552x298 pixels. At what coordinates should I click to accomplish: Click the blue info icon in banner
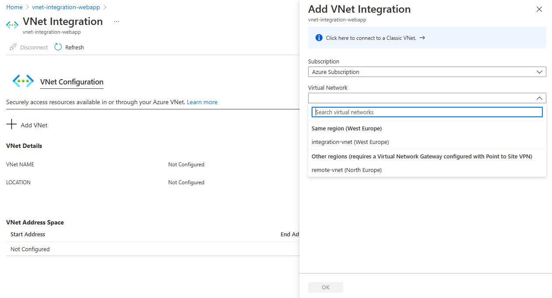(x=319, y=38)
